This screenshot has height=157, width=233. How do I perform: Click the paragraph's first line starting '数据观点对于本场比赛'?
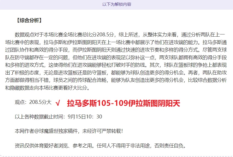pos(120,35)
